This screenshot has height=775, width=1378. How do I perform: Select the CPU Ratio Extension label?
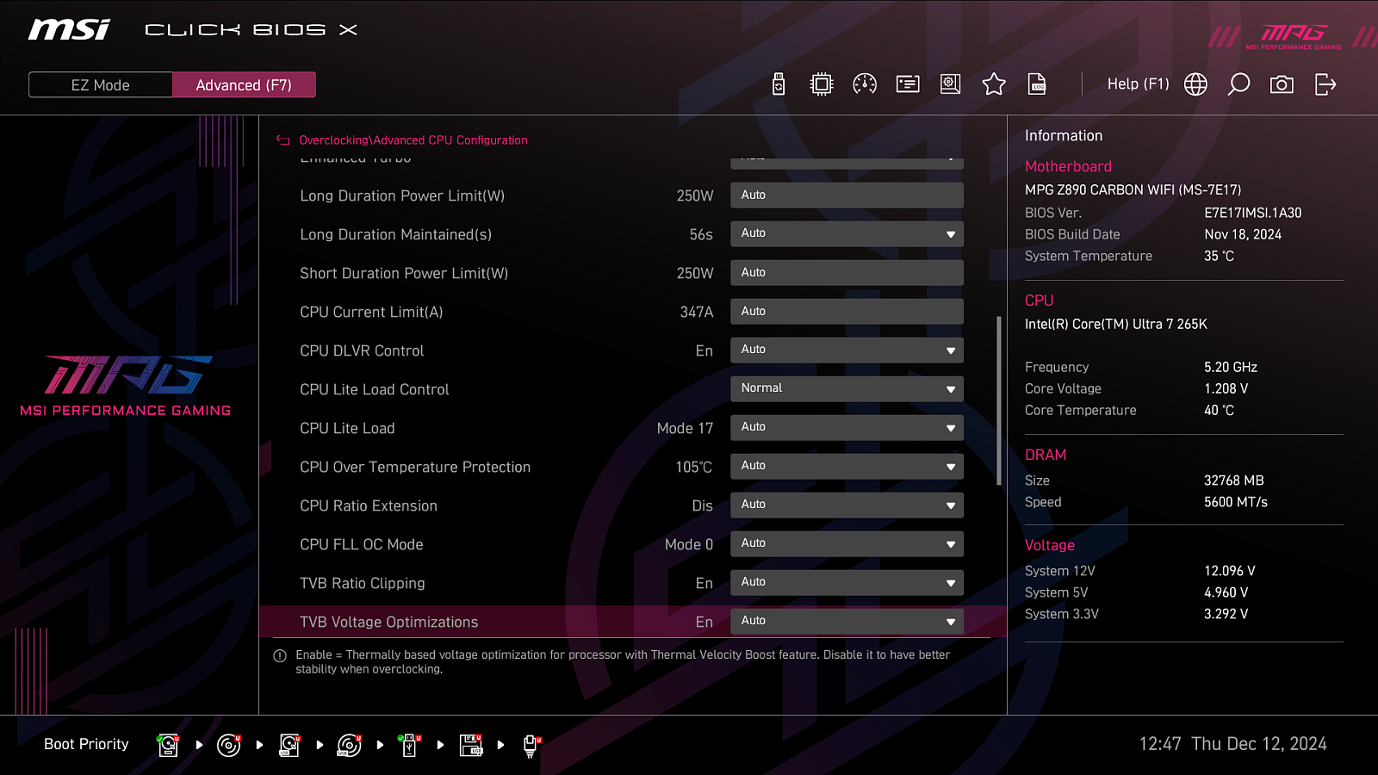(x=369, y=506)
